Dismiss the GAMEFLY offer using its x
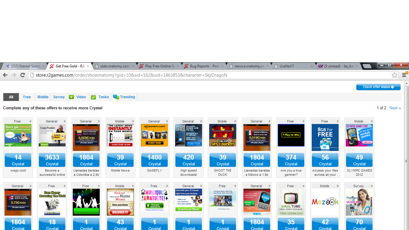Image resolution: width=409 pixels, height=230 pixels. point(167,121)
